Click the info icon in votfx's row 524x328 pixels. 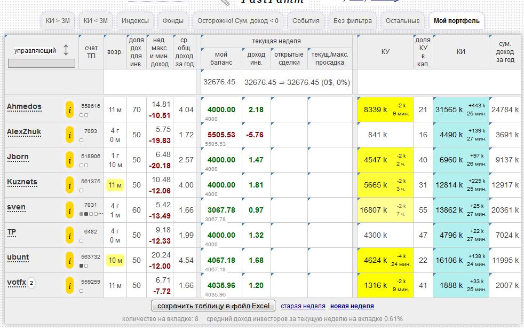click(69, 285)
